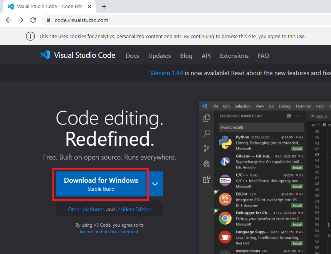Reload the page with the refresh icon
The height and width of the screenshot is (254, 331).
point(33,20)
